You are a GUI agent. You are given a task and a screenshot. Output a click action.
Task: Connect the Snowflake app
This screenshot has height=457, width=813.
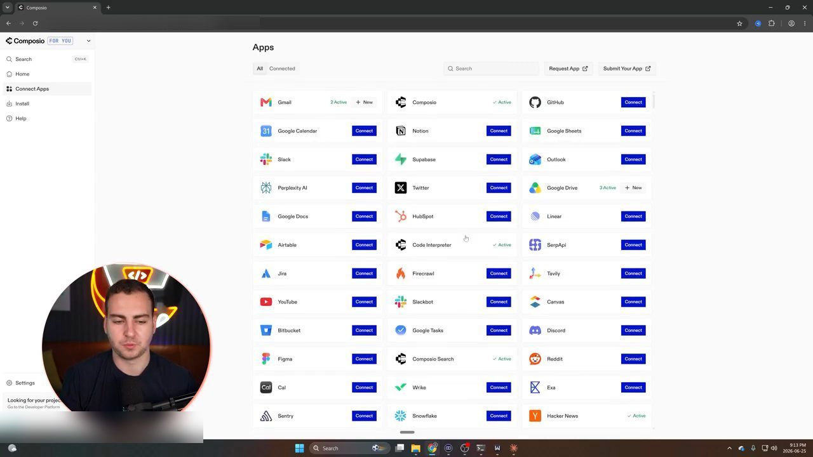pos(499,416)
